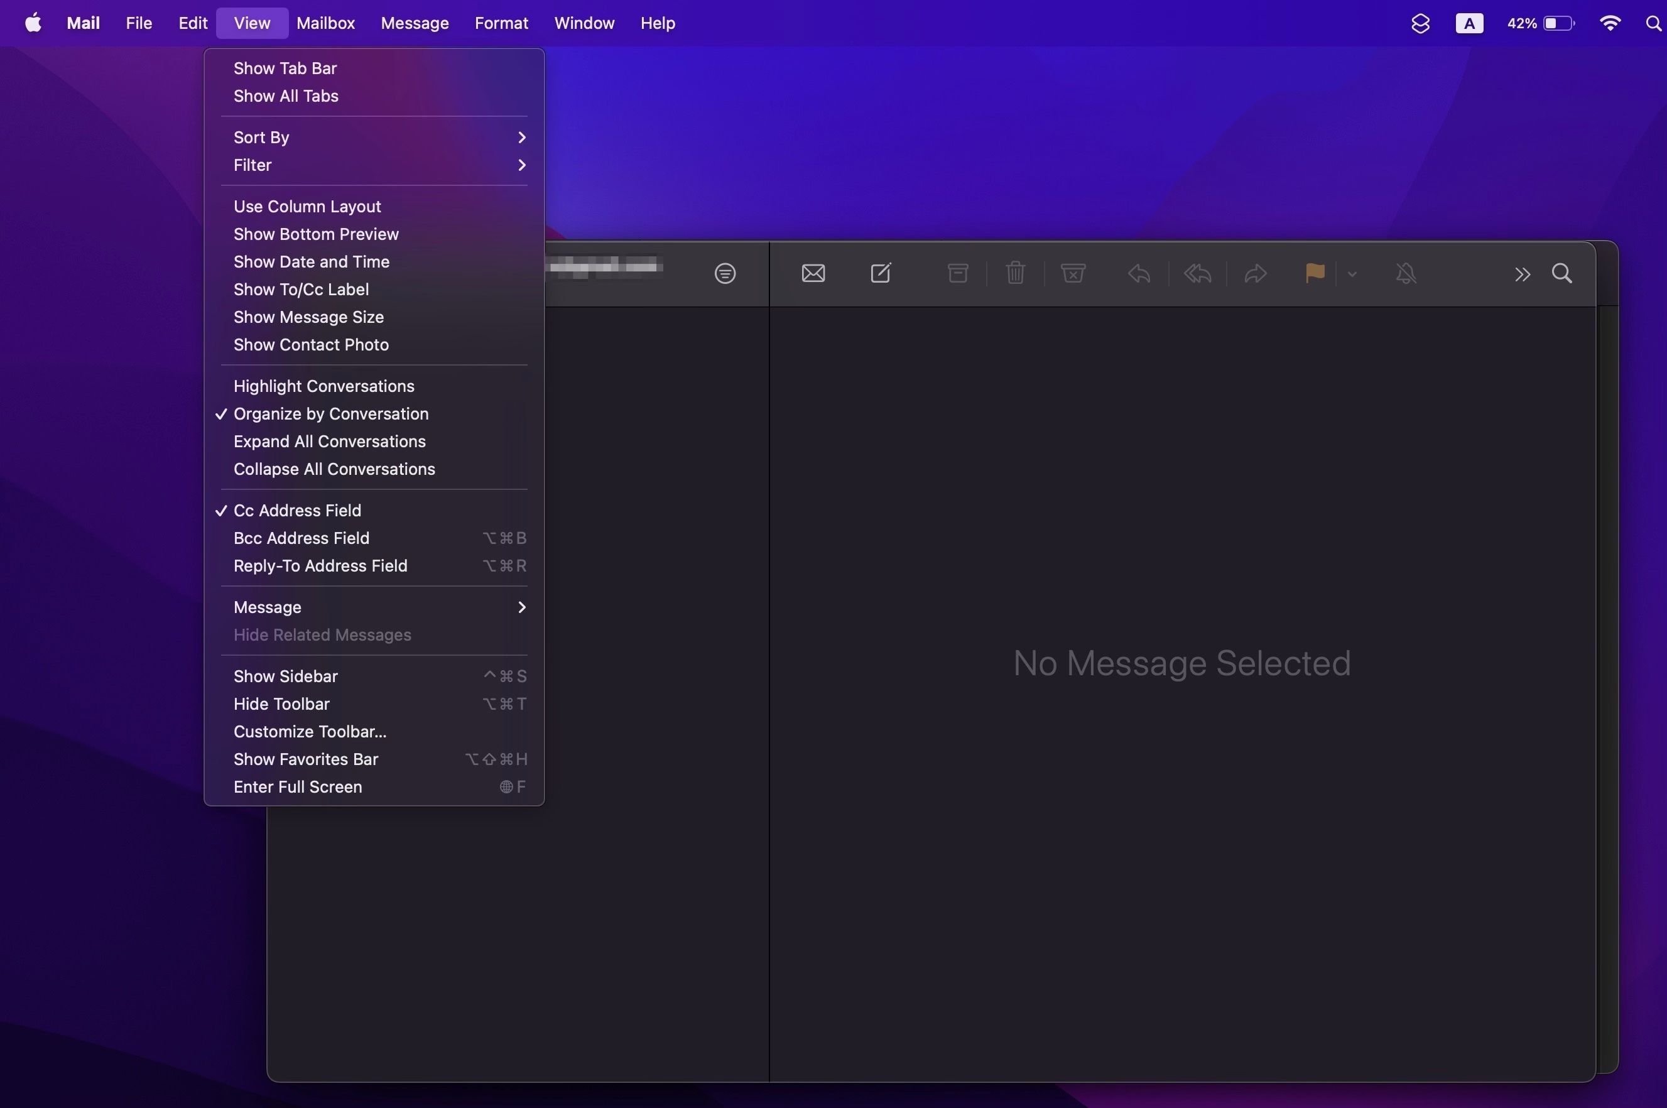The height and width of the screenshot is (1108, 1667).
Task: Open the flag color dropdown chevron
Action: pos(1352,274)
